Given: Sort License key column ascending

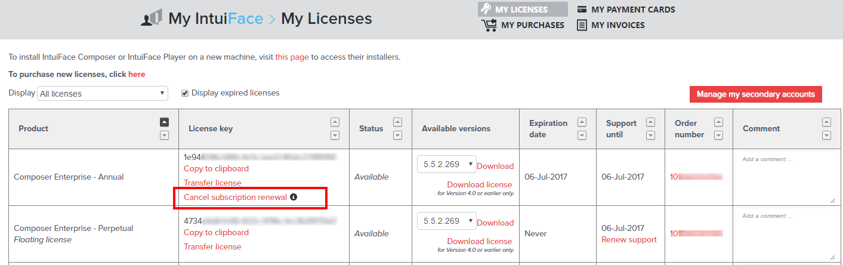Looking at the screenshot, I should point(335,122).
